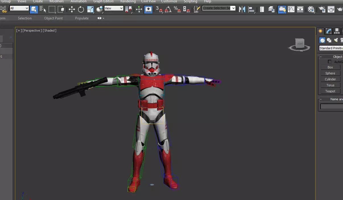Open the Rendering menu
The image size is (343, 200).
pyautogui.click(x=128, y=1)
